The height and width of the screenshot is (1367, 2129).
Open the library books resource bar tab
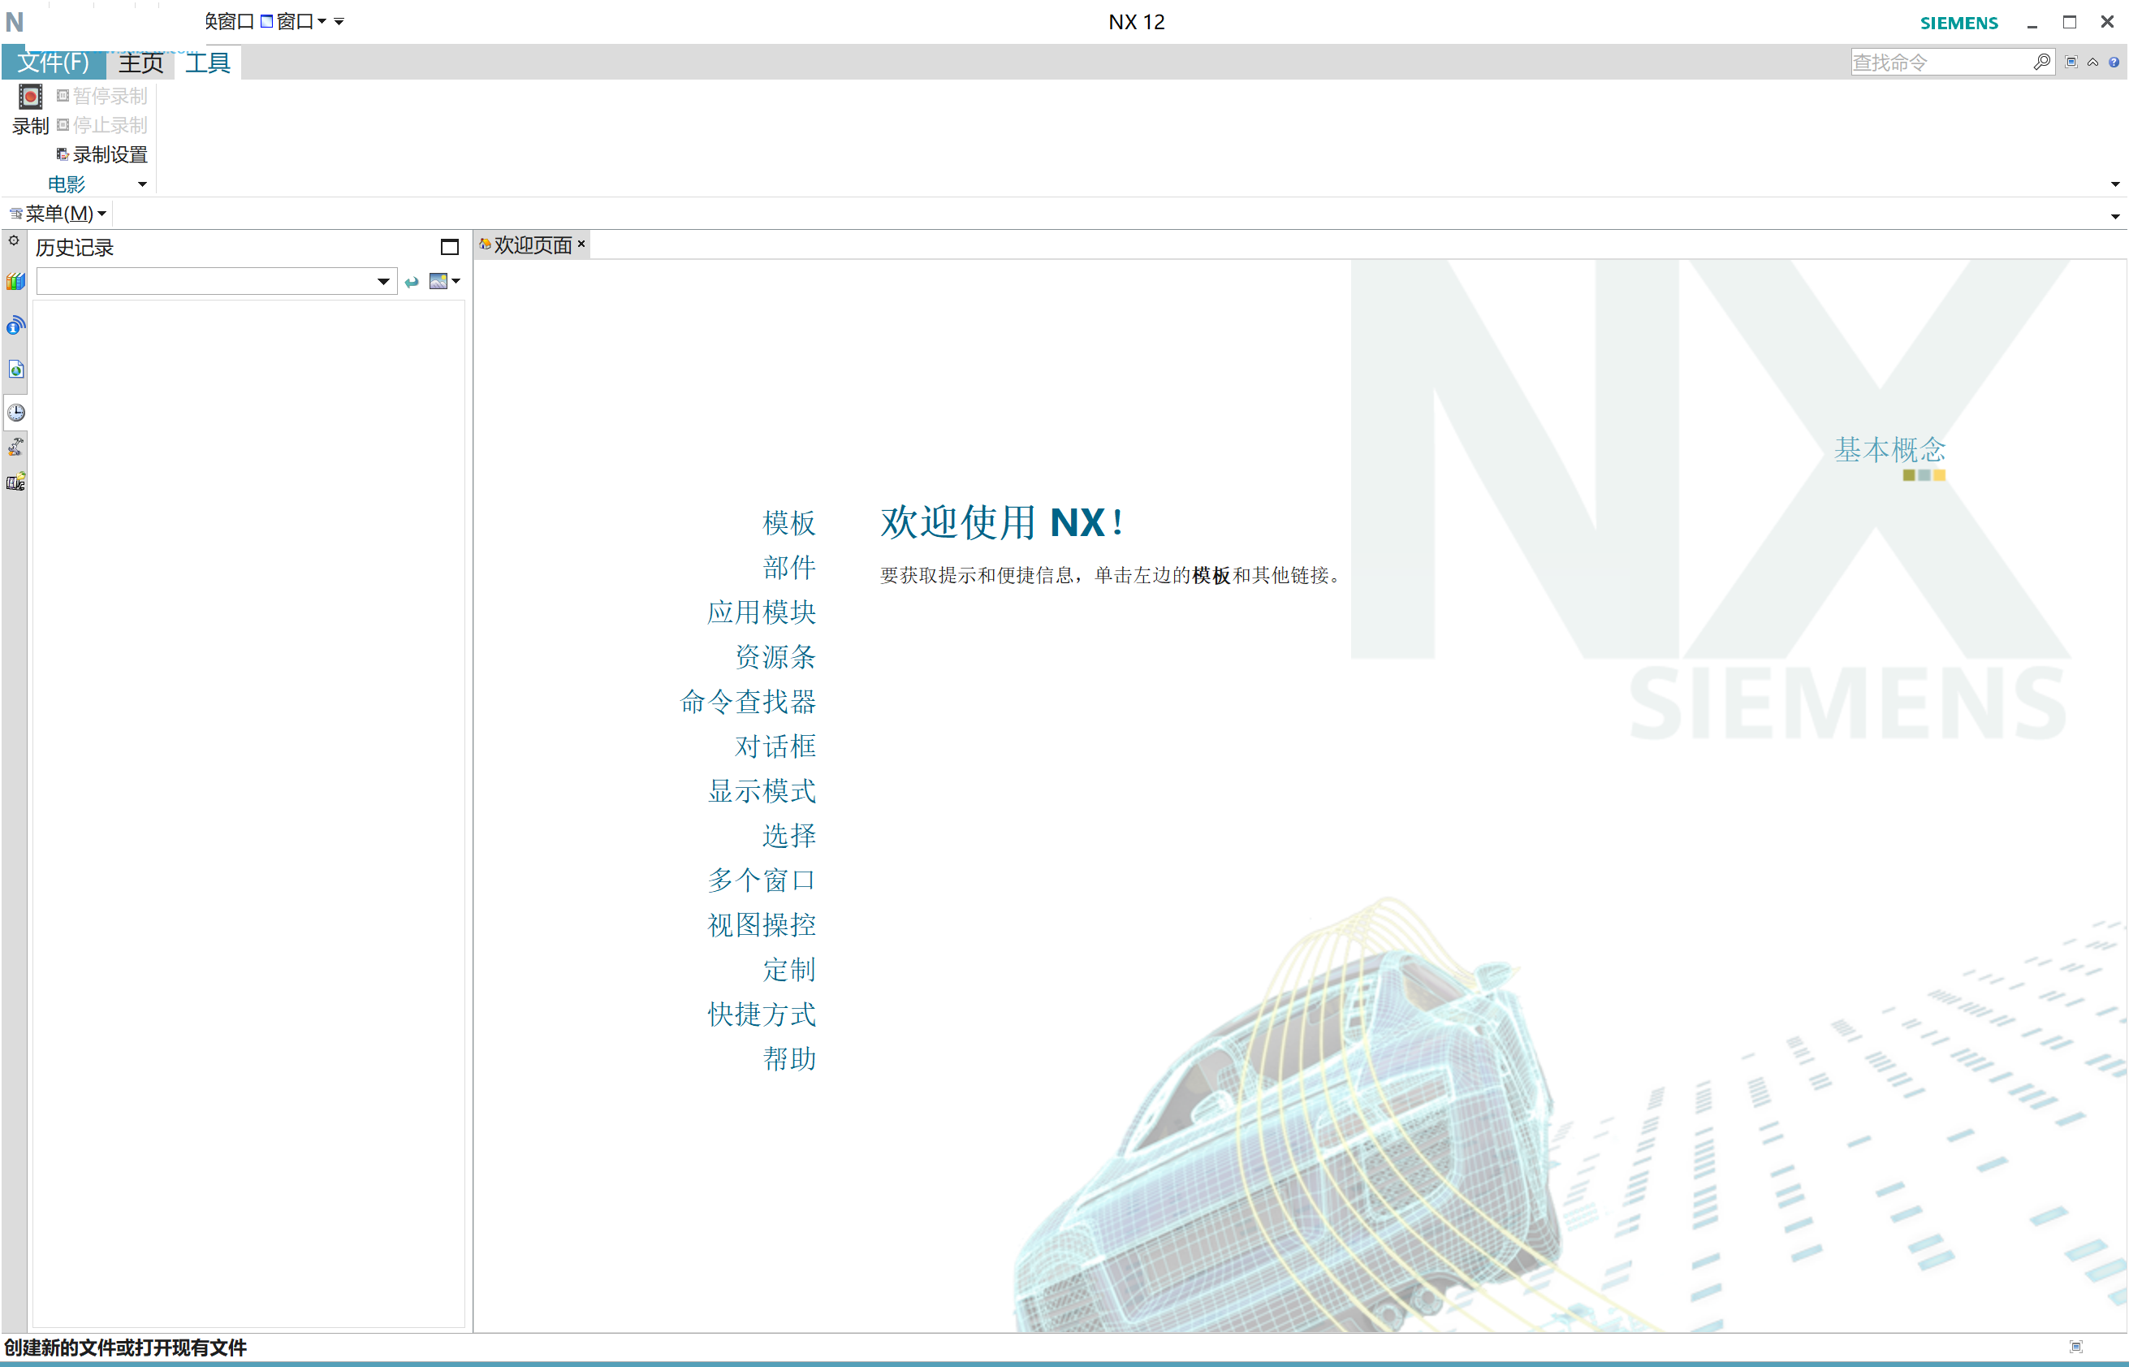[16, 283]
